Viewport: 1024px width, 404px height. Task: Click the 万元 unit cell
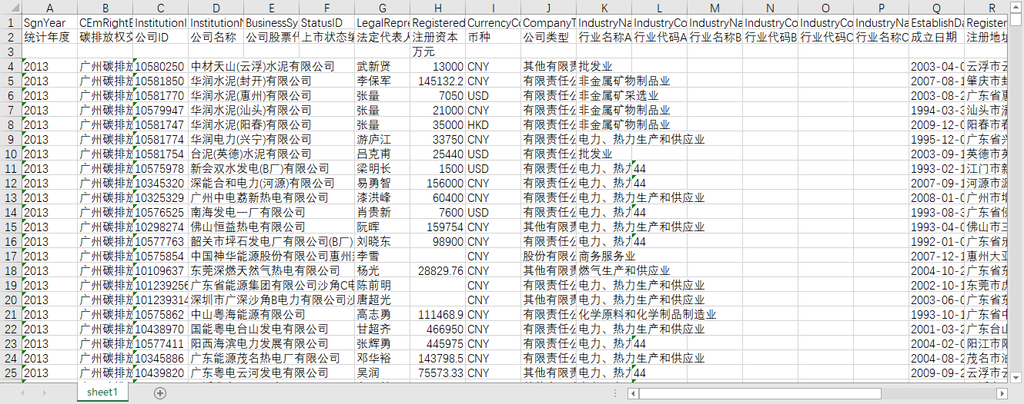pos(438,51)
